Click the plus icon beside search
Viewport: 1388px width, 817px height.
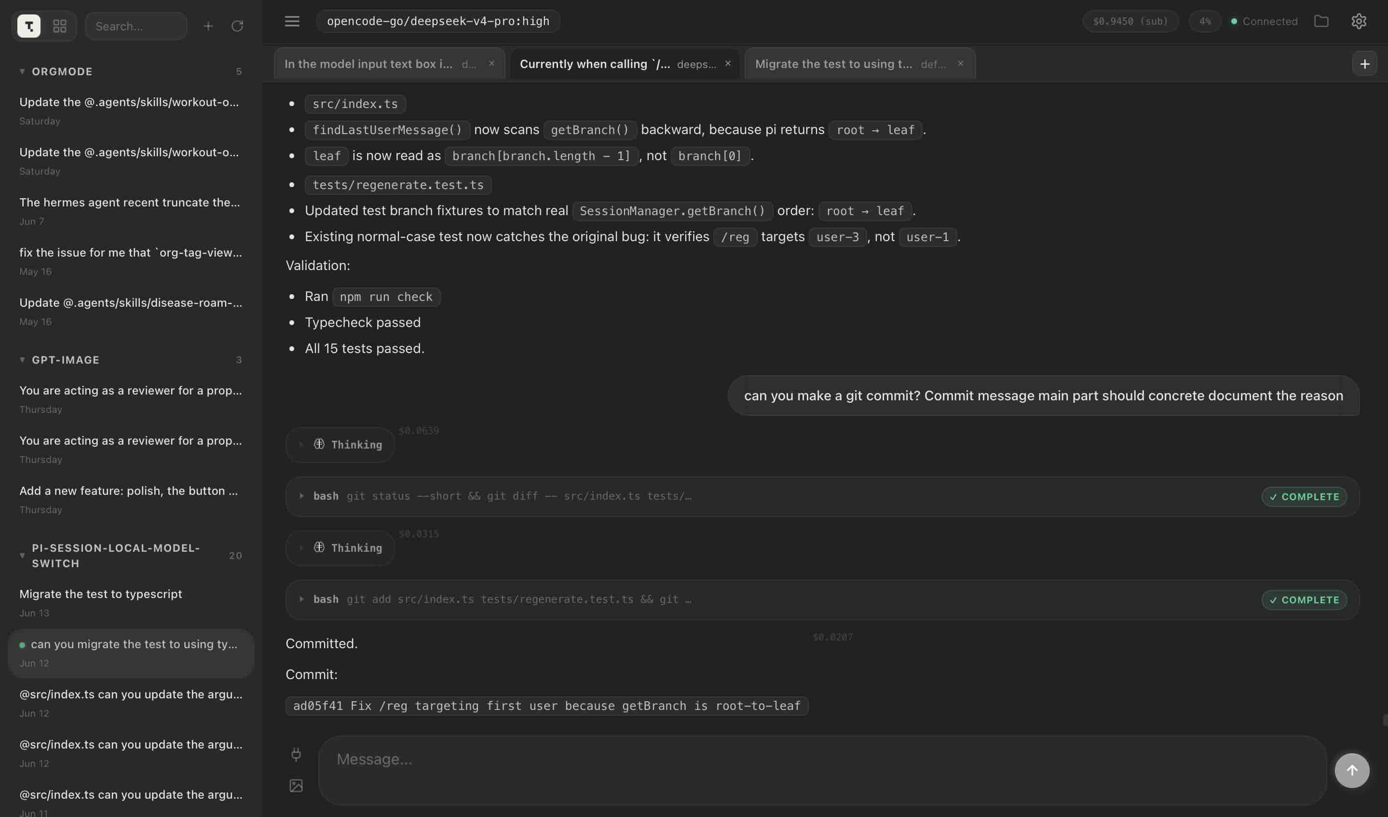pos(208,26)
